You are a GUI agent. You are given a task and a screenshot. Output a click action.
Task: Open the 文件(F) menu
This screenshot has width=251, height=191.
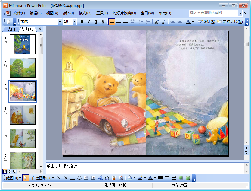[x=19, y=13]
